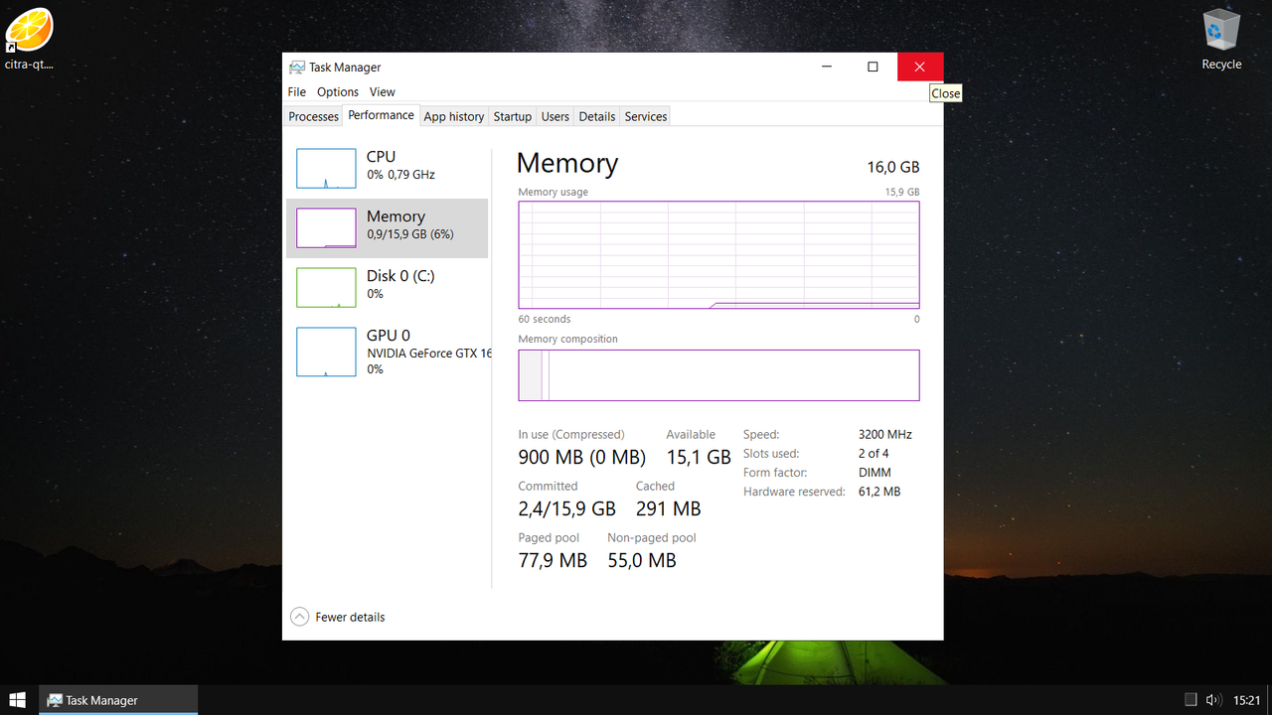Click the Non-paged pool value 55,0 MB
This screenshot has height=715, width=1272.
click(x=642, y=560)
